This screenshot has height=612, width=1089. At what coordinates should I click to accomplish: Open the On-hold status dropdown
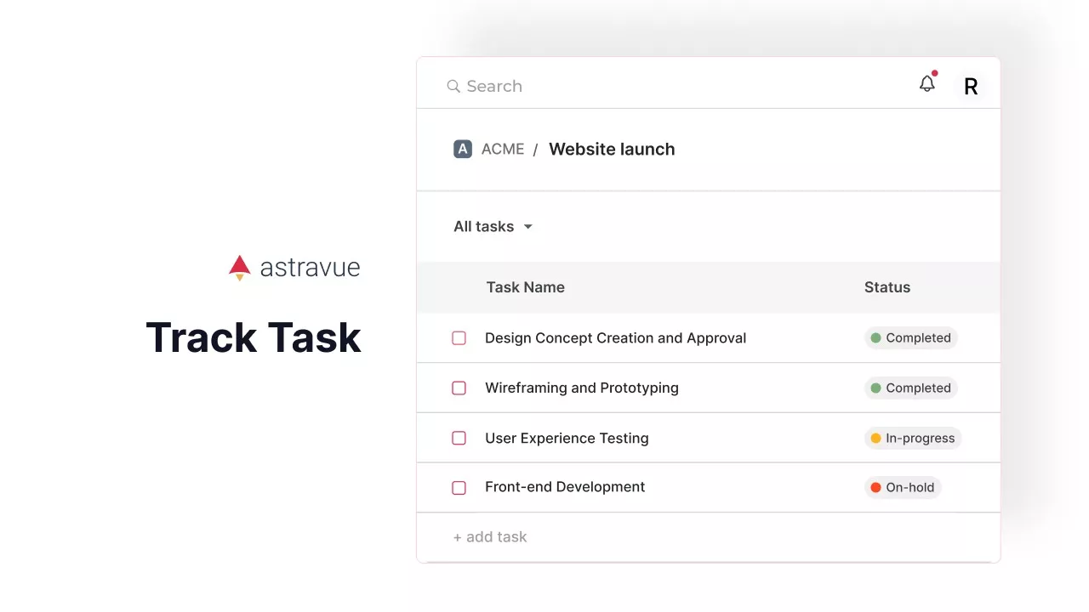pos(903,488)
